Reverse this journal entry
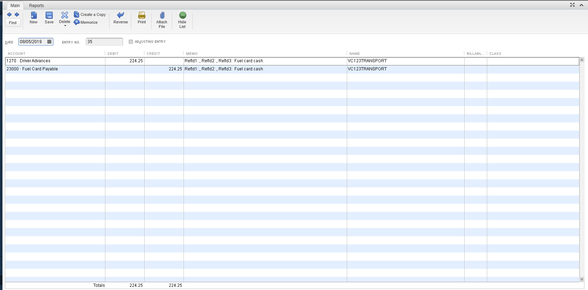This screenshot has width=588, height=290. click(x=121, y=18)
